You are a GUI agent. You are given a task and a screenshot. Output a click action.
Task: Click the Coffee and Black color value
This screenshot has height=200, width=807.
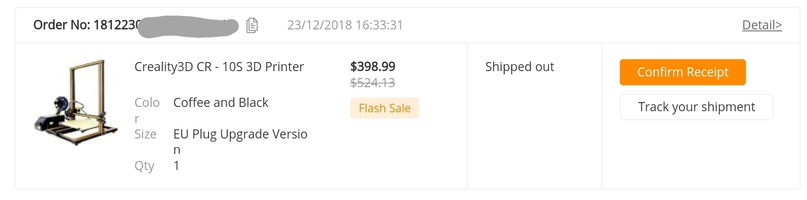221,102
